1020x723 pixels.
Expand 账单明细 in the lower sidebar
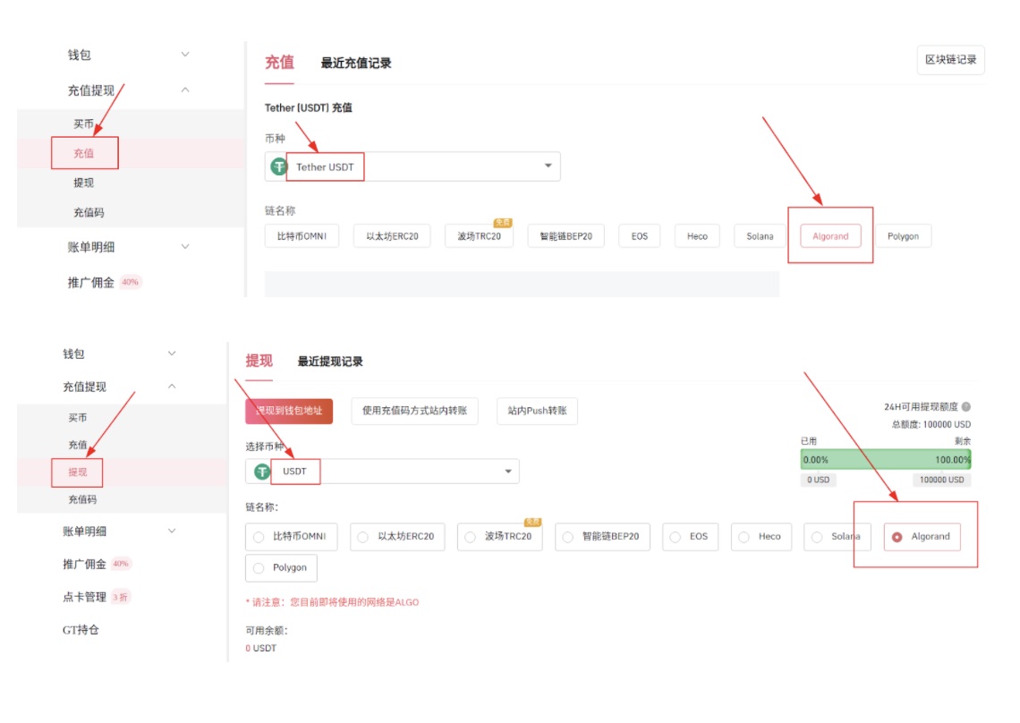click(172, 532)
